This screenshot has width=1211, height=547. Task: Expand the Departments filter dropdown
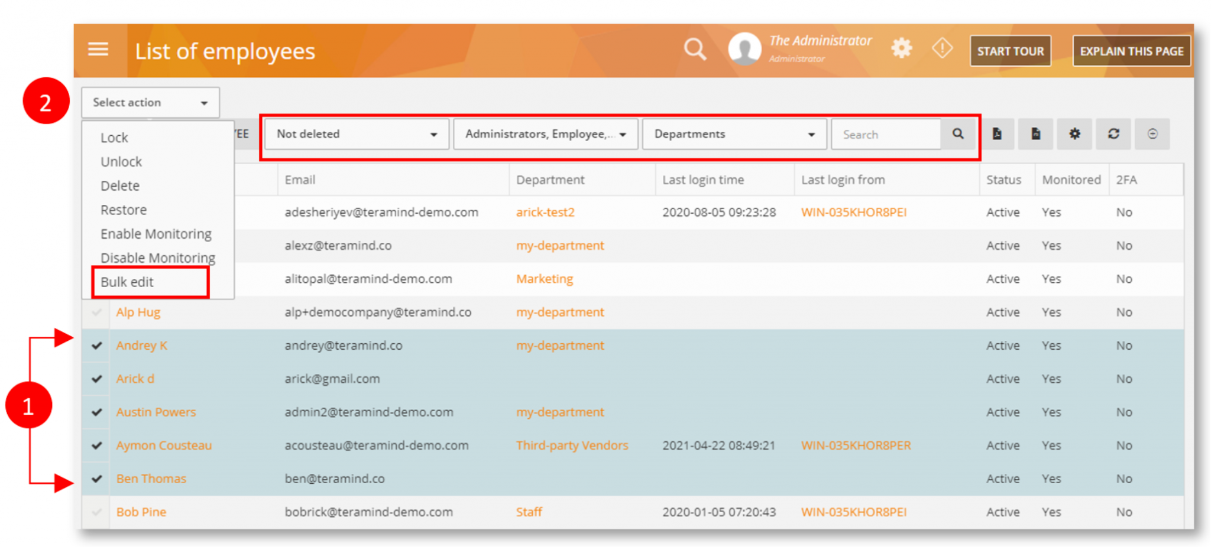point(734,134)
